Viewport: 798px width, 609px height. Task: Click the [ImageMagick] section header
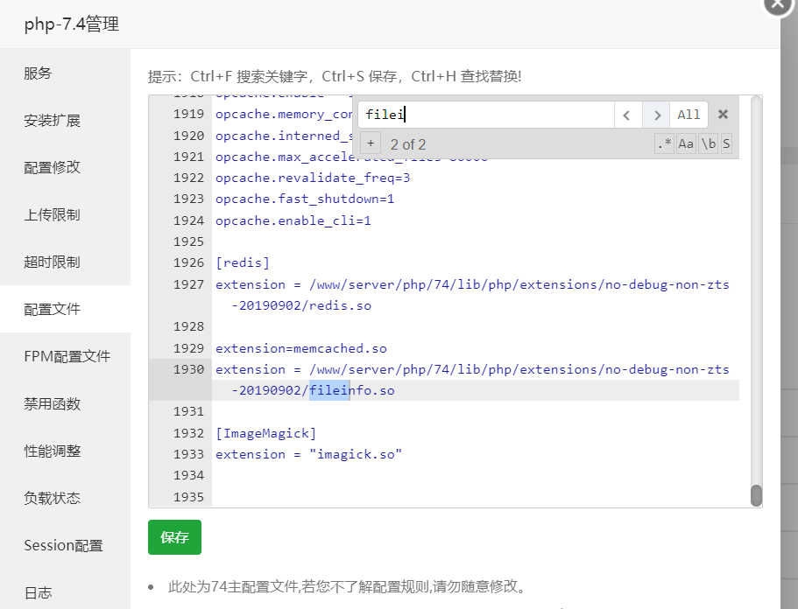pyautogui.click(x=265, y=433)
